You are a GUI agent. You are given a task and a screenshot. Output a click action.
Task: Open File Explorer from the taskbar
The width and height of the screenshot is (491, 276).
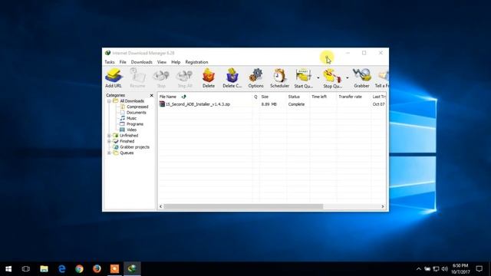point(44,269)
